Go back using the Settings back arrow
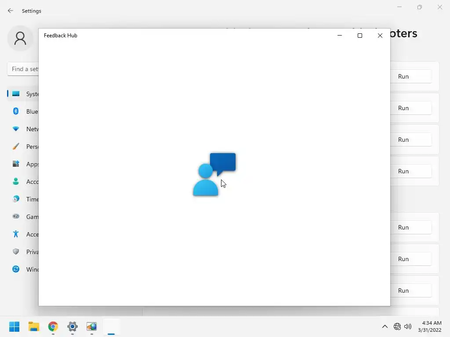The image size is (450, 337). click(11, 11)
